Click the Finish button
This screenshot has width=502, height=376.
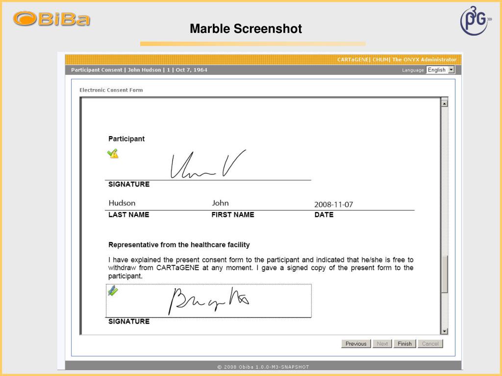[404, 344]
